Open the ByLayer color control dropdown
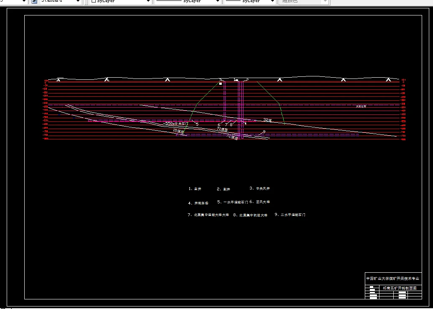Screen dimensions: 433x309 120,1
